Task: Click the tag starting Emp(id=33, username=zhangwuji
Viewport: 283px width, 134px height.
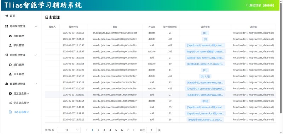Action: [x=205, y=89]
